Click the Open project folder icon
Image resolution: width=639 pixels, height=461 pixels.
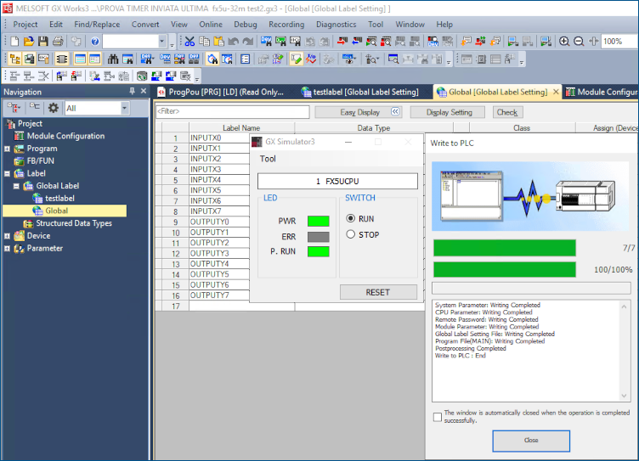click(x=29, y=41)
